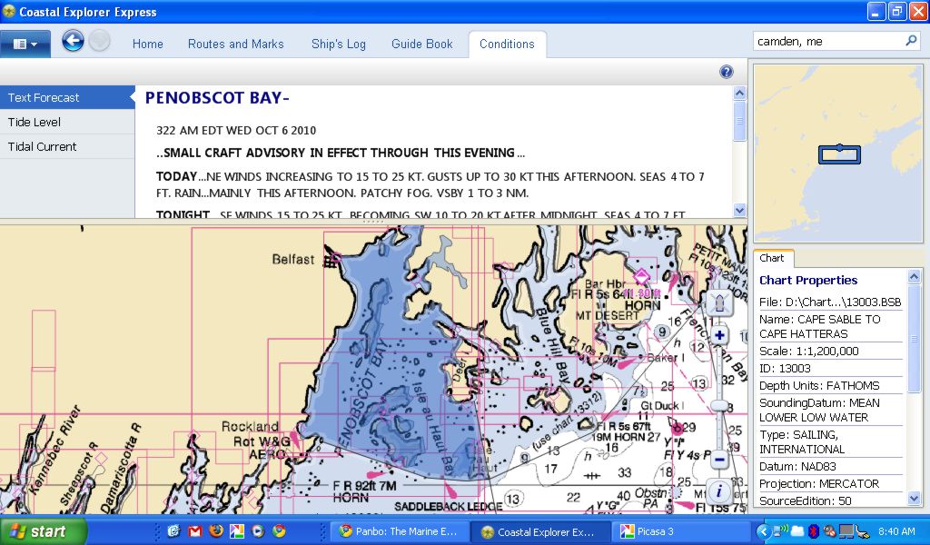Click the chart zoom-out minus button
The height and width of the screenshot is (545, 930).
click(719, 459)
